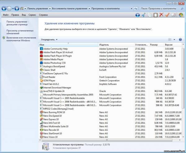Click the Classic Shell settings globe icon
The height and width of the screenshot is (153, 186).
point(181,15)
